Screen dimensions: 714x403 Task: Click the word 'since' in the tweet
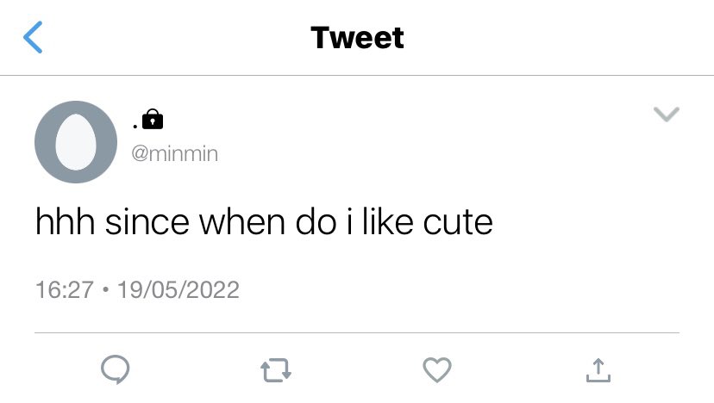point(147,222)
